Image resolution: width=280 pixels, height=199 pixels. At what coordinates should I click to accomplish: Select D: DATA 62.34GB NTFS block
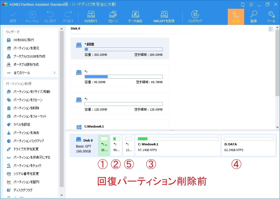point(249,145)
